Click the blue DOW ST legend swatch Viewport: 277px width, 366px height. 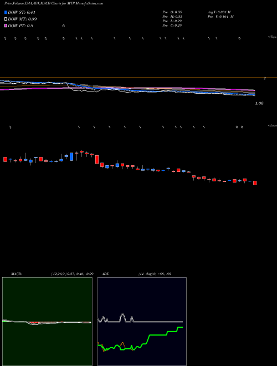[6, 12]
